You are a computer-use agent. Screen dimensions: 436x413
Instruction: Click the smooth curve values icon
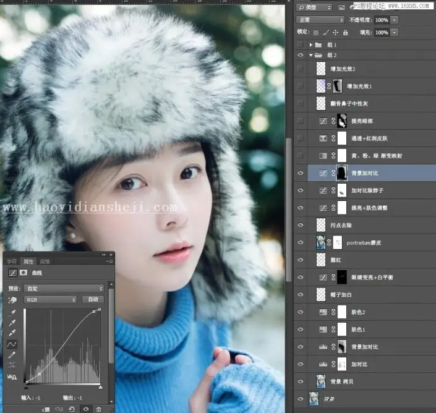[x=12, y=365]
